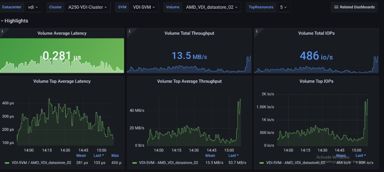The height and width of the screenshot is (172, 384).
Task: Click the info icon on Volume Total IOPs
Action: [256, 31]
